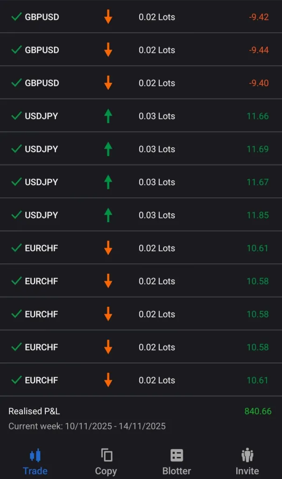The image size is (282, 479).
Task: Click the green buy arrow on the 11.66 USDJPY row
Action: pyautogui.click(x=108, y=116)
